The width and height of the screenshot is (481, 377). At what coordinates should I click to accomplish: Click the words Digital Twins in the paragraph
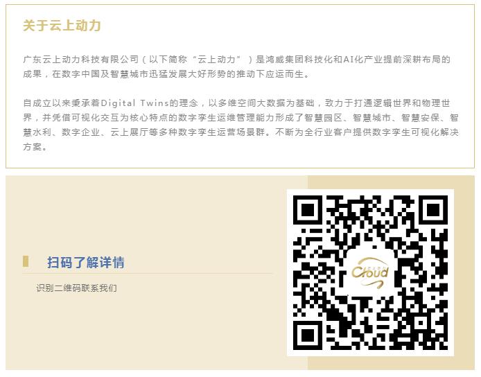[x=135, y=103]
